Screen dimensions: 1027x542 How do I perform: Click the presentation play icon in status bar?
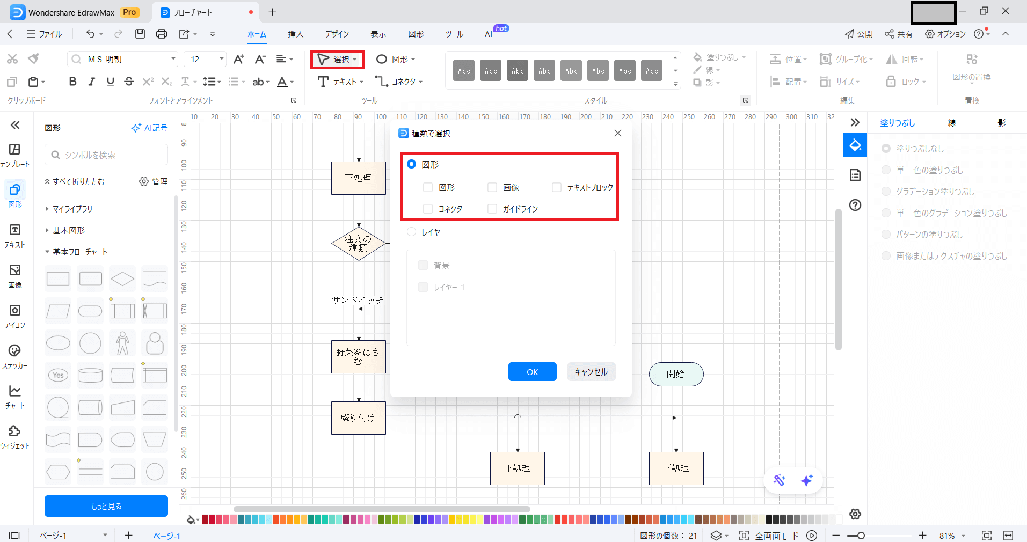pyautogui.click(x=812, y=536)
